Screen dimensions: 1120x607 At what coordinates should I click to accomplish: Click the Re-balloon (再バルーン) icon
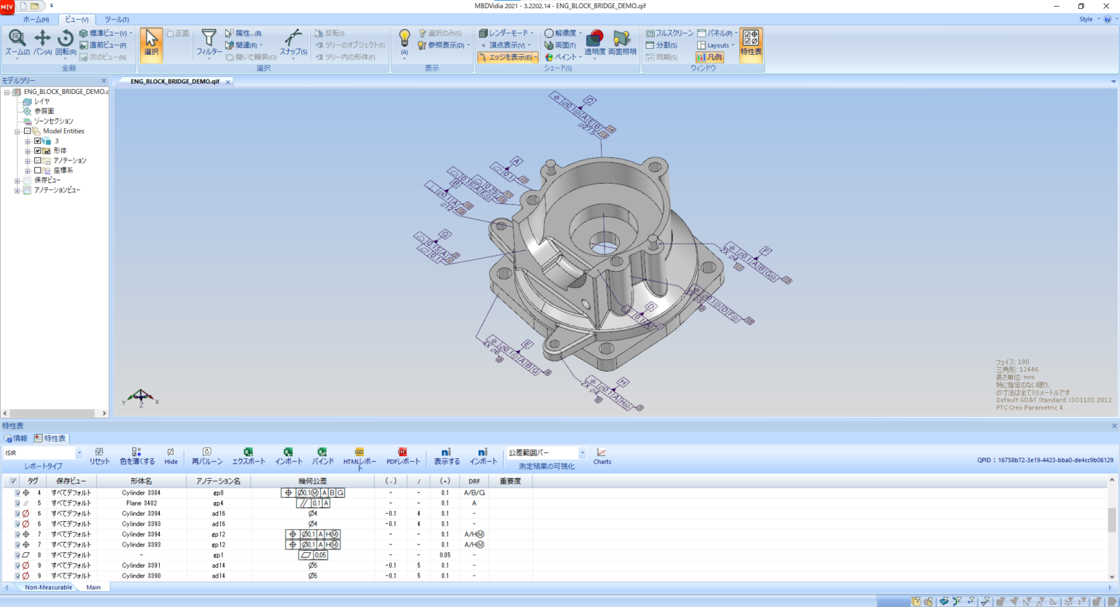[207, 453]
